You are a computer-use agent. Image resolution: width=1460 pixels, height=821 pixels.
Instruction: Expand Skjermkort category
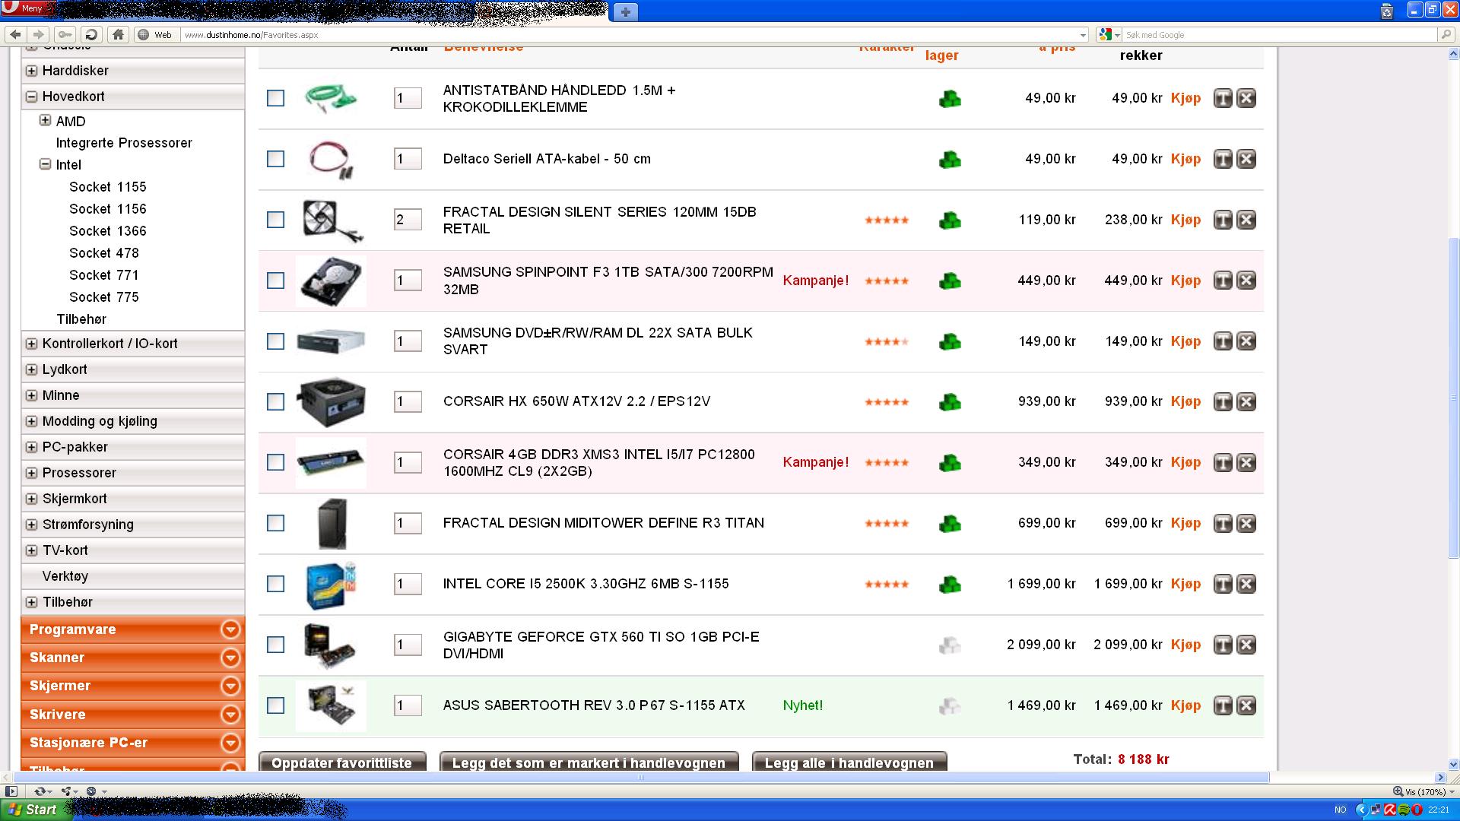point(31,499)
